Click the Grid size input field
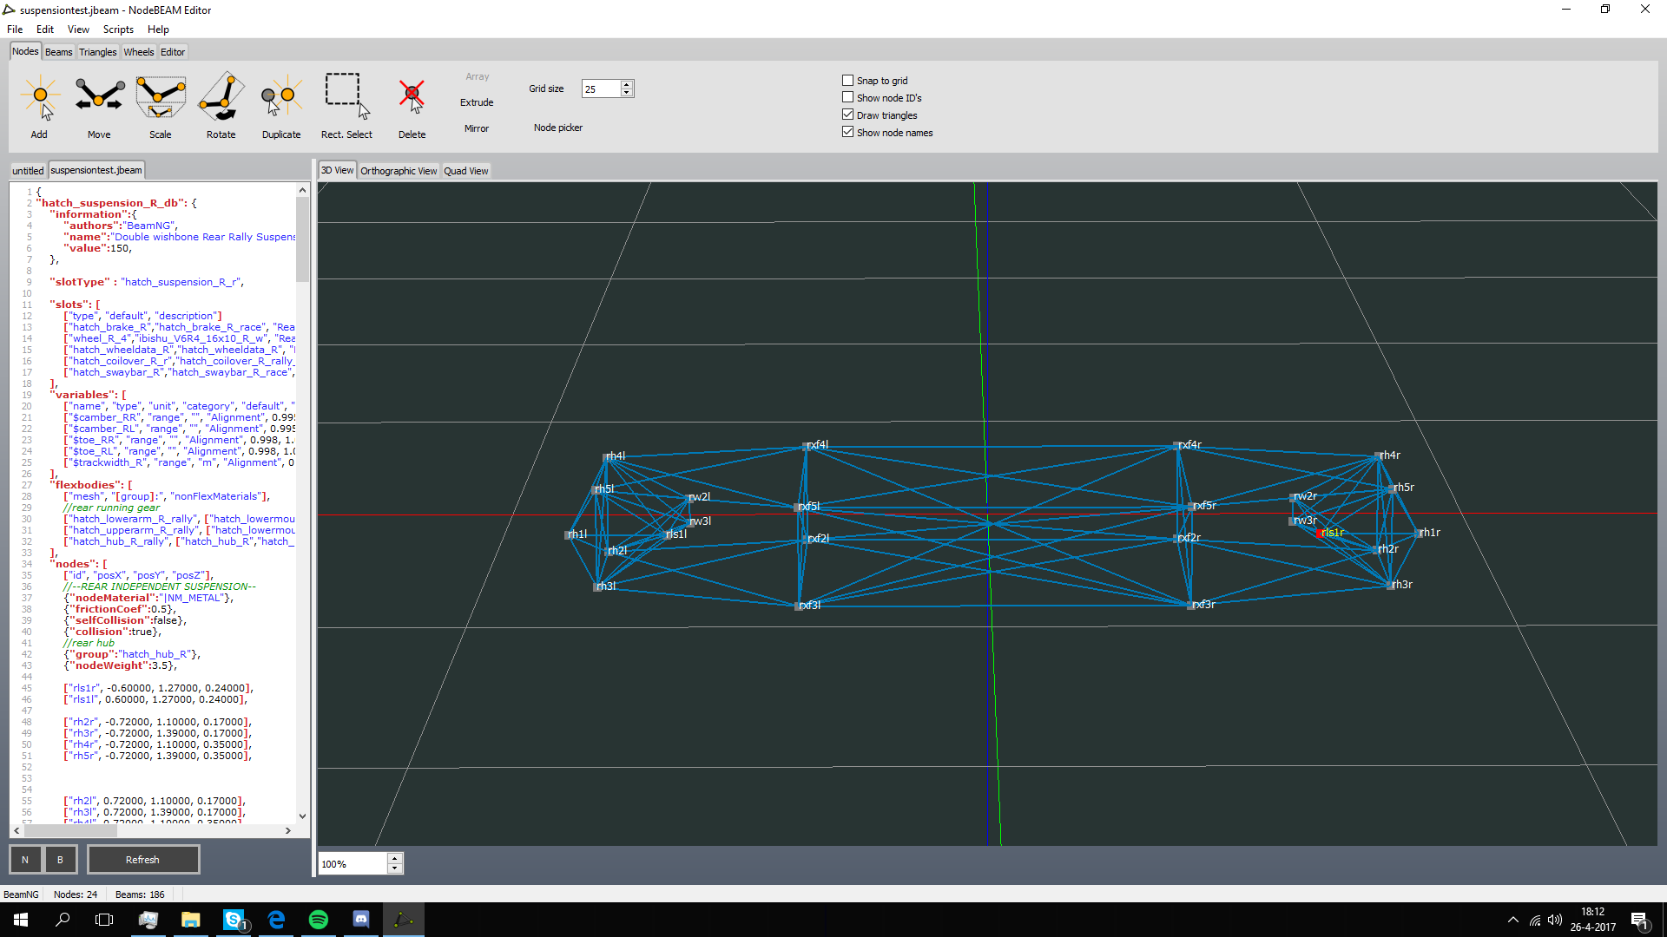Screen dimensions: 1667x937 point(601,88)
